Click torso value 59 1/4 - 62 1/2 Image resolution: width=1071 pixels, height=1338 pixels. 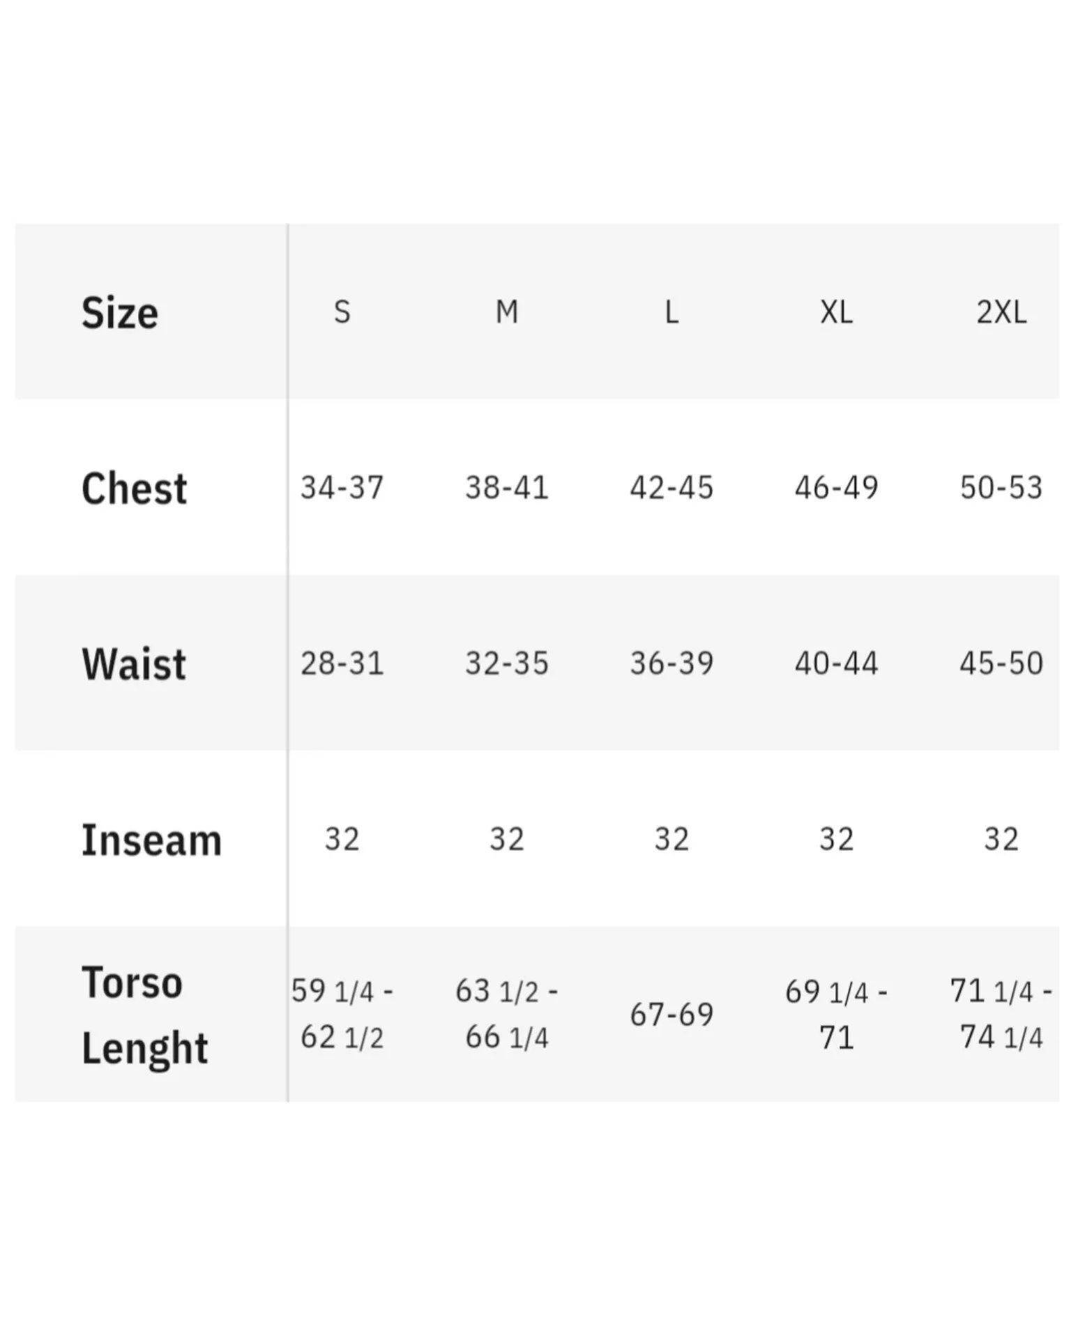pyautogui.click(x=342, y=1014)
